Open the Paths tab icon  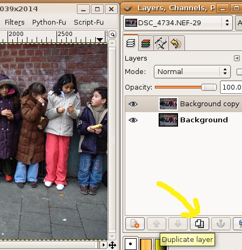click(x=161, y=43)
